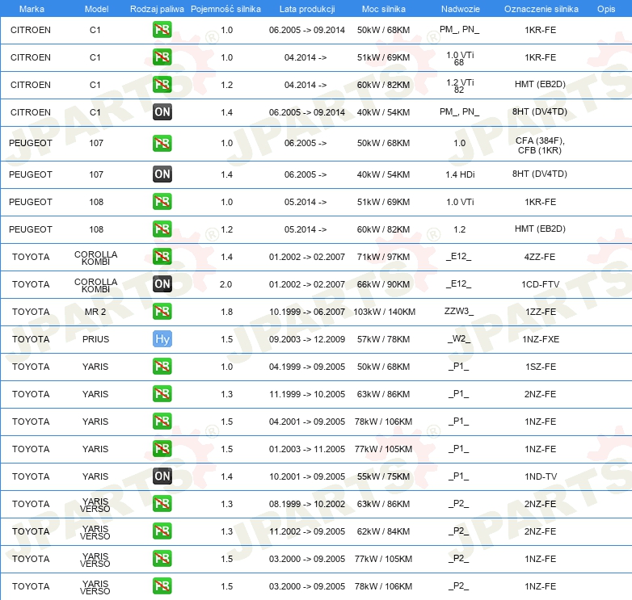
Task: Select the MR 2 model cell
Action: point(95,312)
